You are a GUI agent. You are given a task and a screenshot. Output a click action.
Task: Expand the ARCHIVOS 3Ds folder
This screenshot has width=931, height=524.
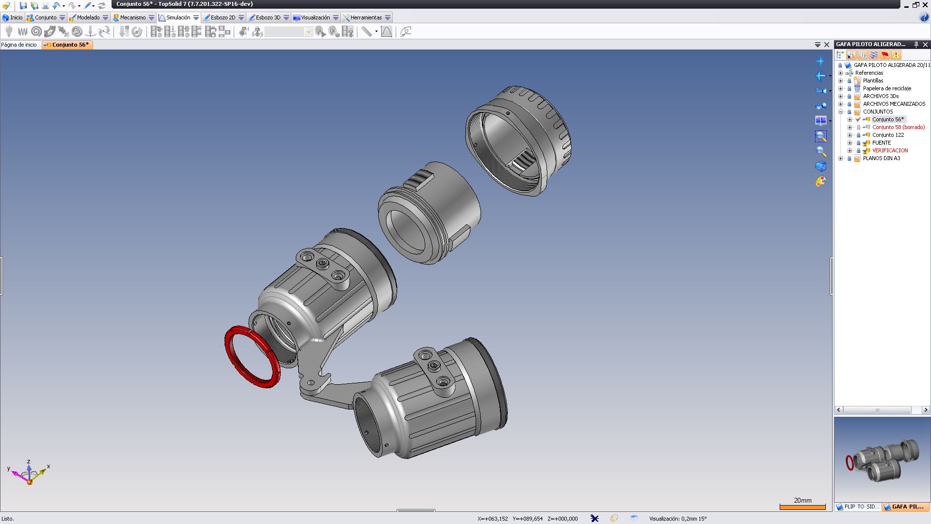coord(840,96)
